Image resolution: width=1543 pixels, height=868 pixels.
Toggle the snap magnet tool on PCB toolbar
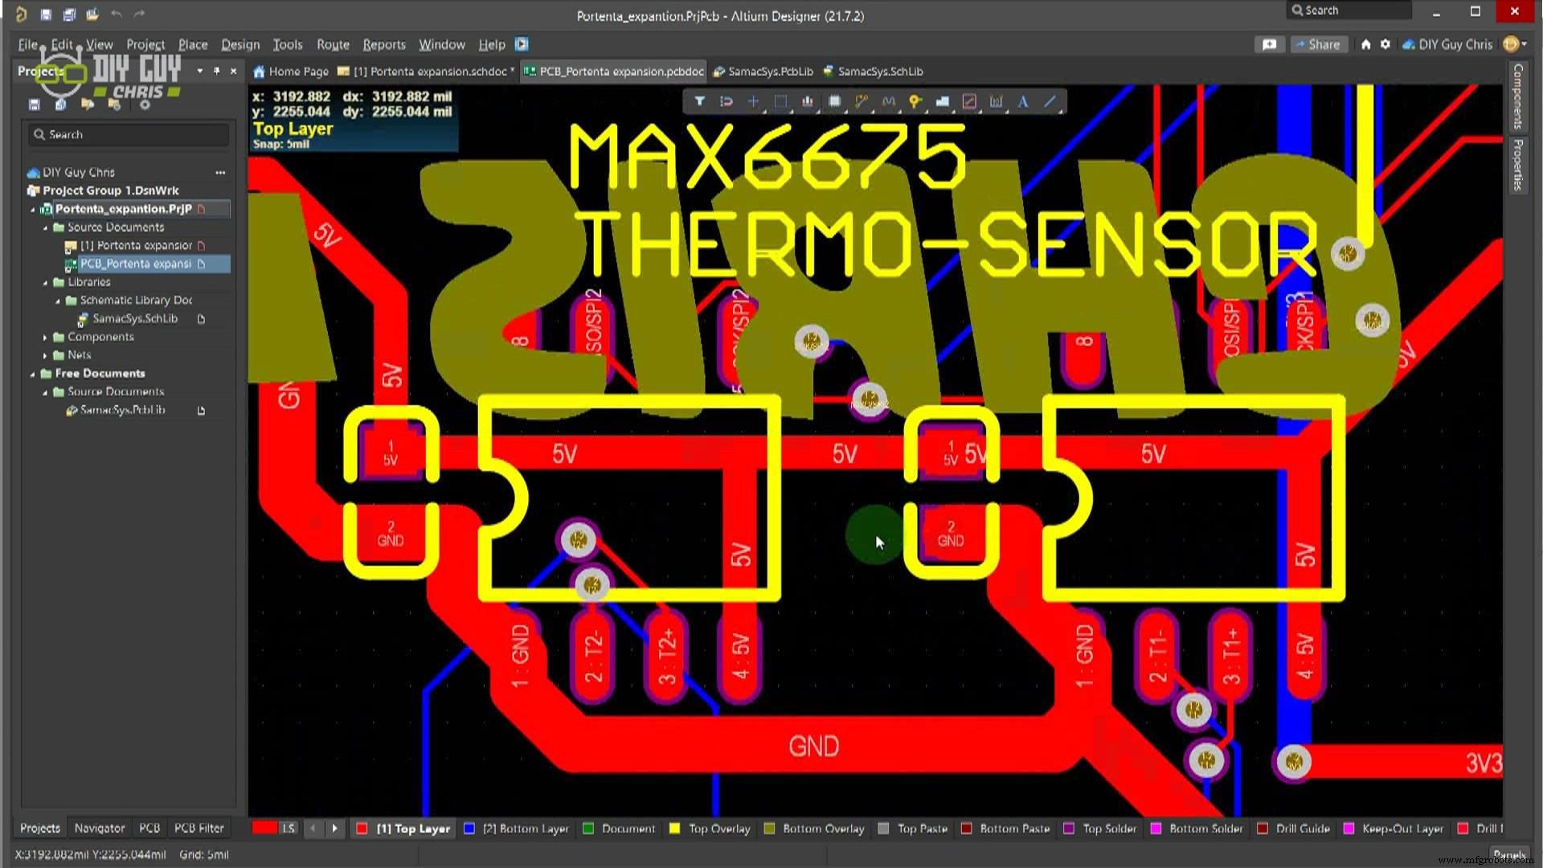pyautogui.click(x=726, y=102)
